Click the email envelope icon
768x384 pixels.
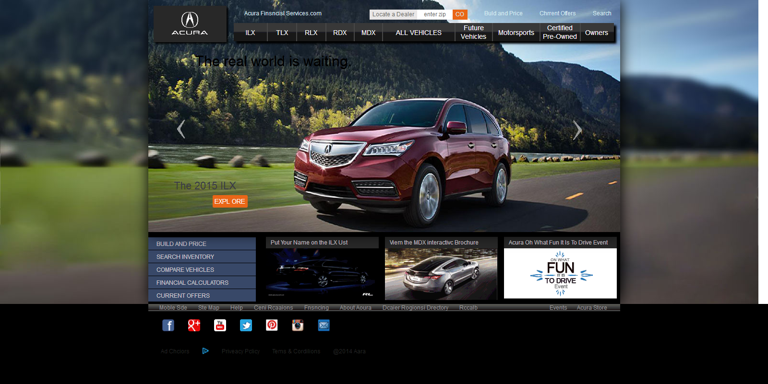click(x=324, y=326)
